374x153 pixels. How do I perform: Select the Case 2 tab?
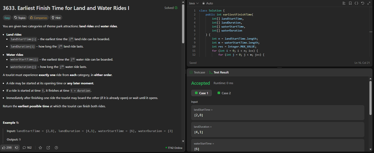(224, 93)
